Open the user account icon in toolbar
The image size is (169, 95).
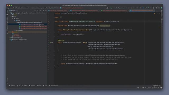[107, 8]
